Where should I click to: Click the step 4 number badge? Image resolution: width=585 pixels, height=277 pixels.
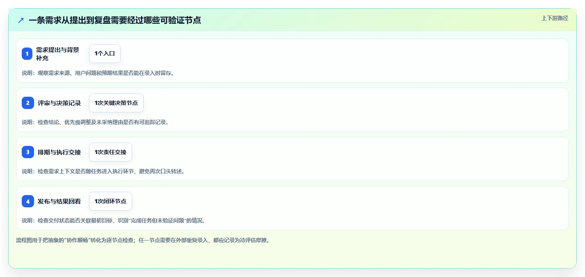pos(28,201)
